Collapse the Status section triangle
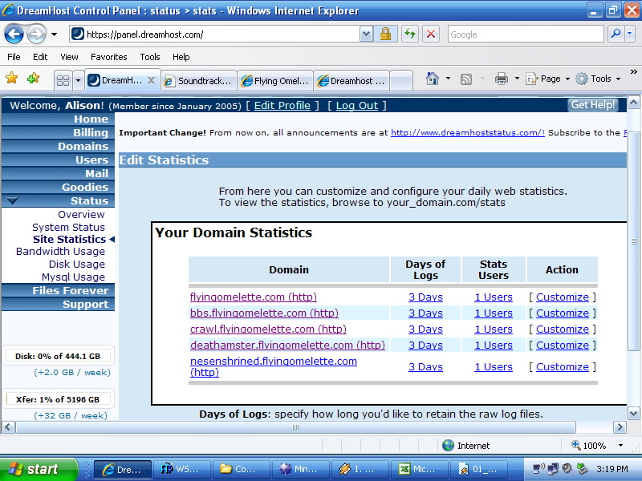 click(12, 201)
